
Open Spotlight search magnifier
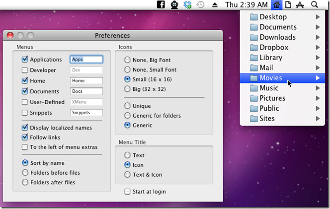tap(315, 4)
